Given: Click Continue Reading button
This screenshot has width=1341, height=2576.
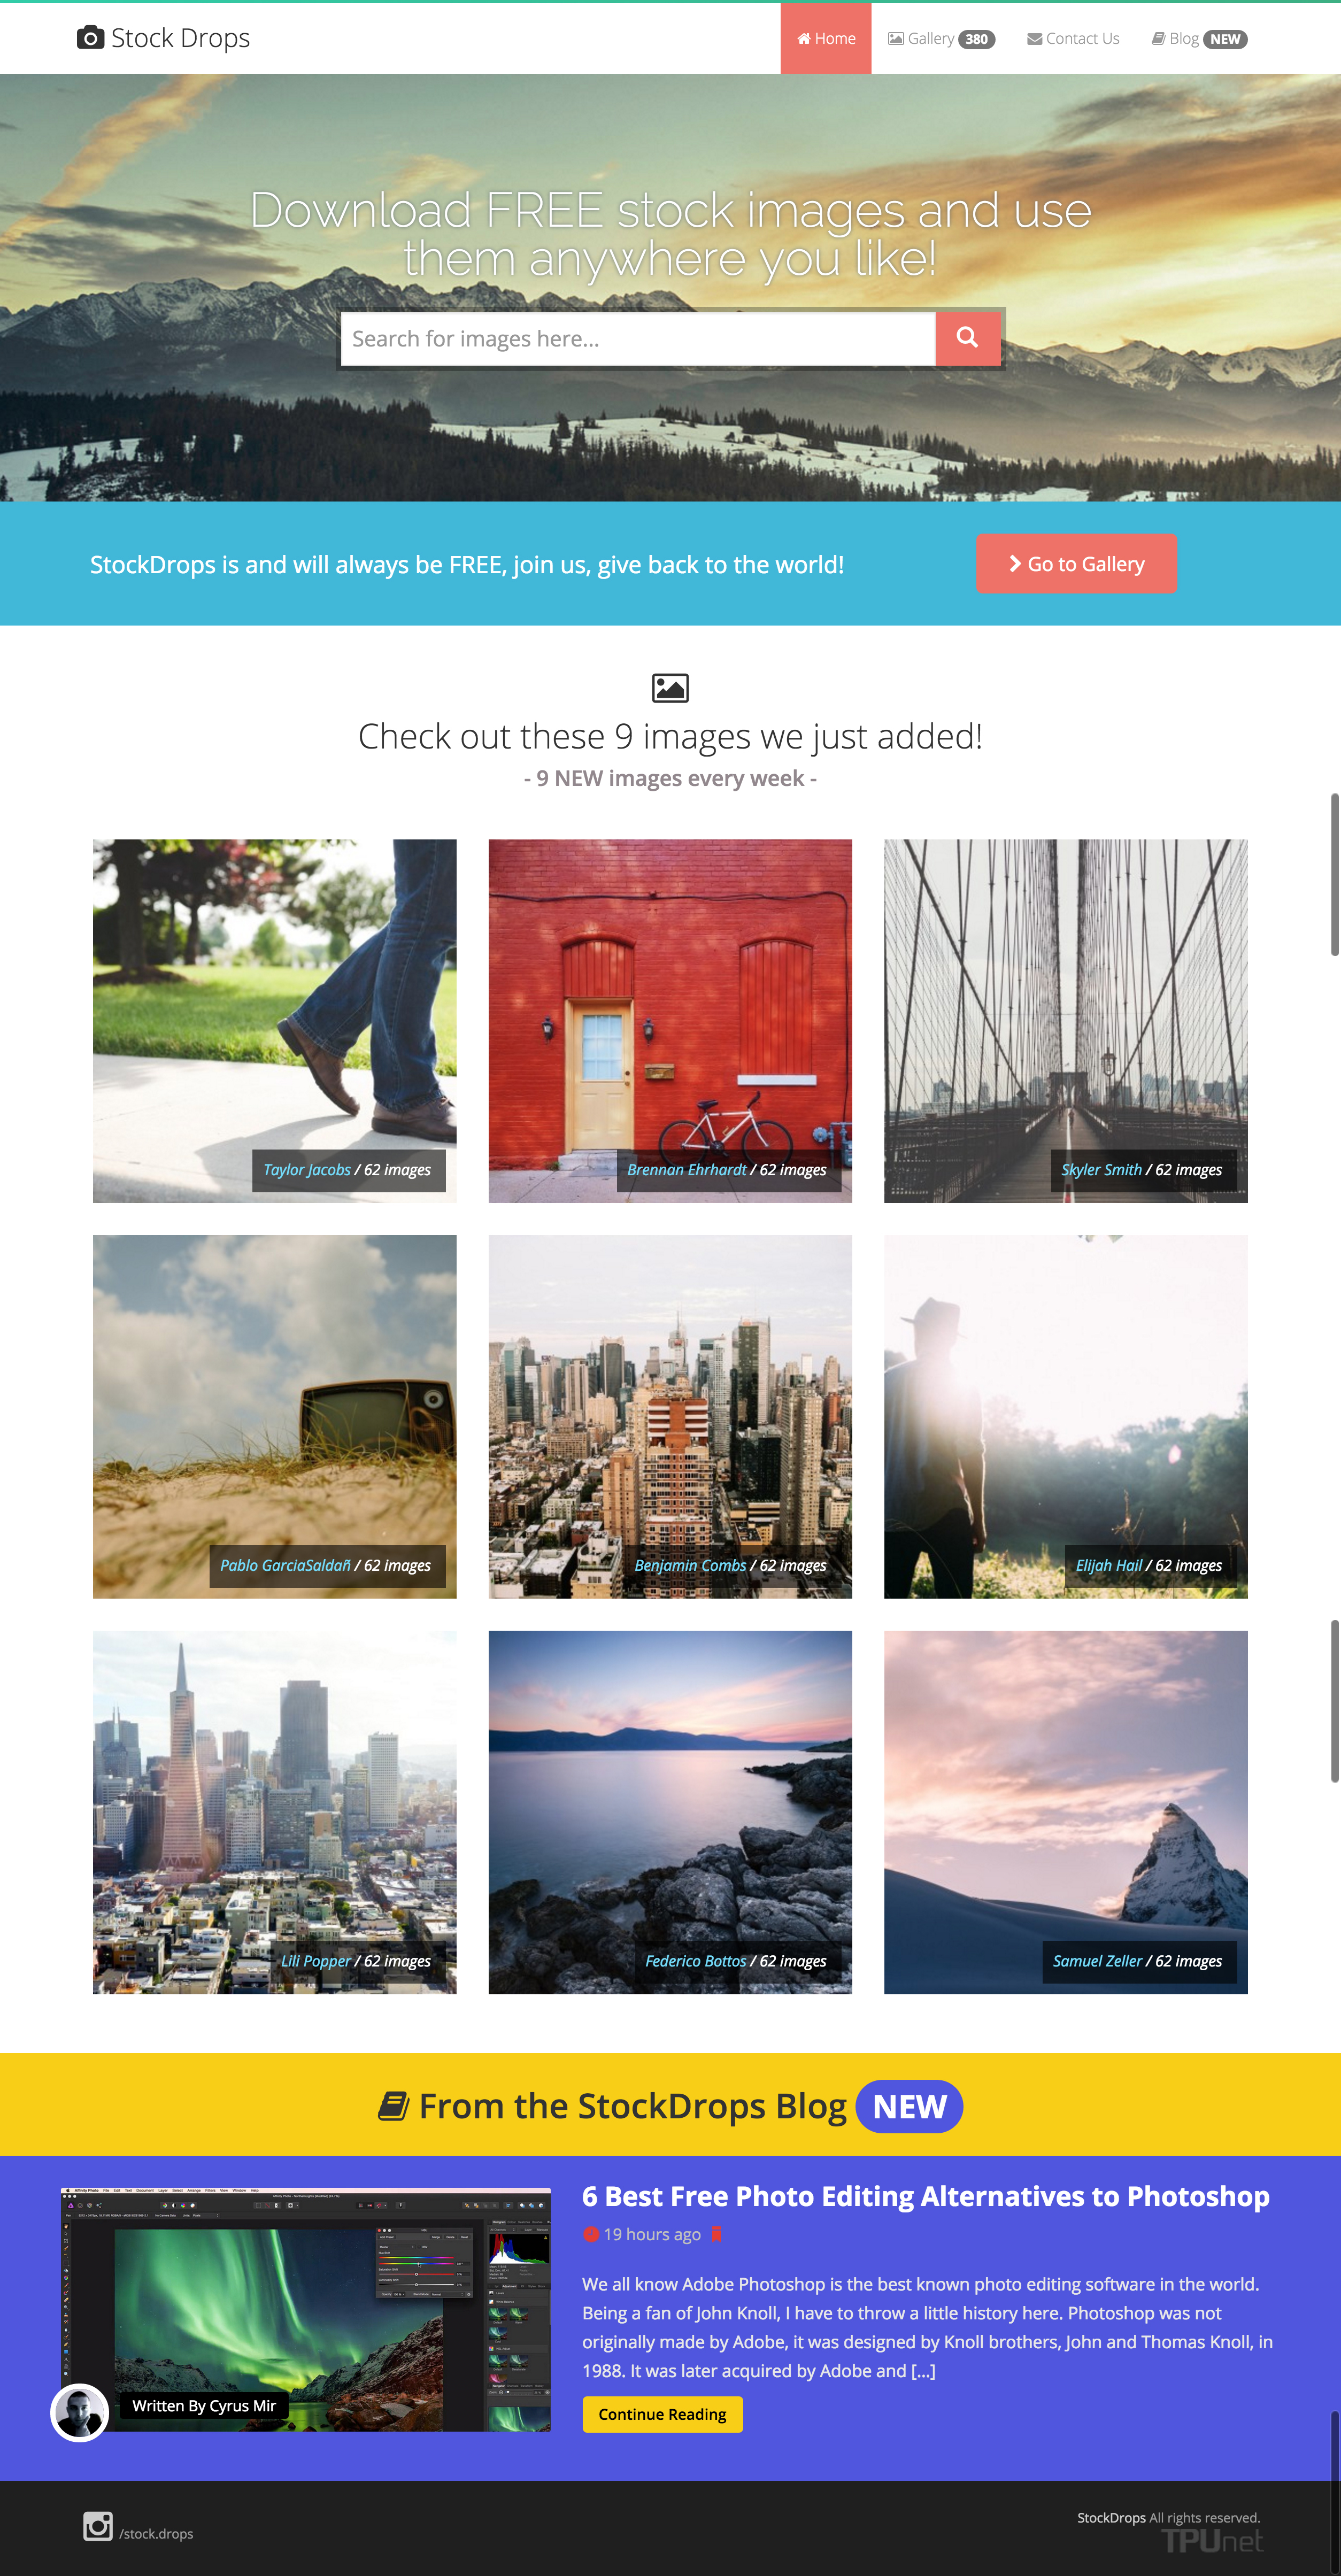Looking at the screenshot, I should 662,2414.
